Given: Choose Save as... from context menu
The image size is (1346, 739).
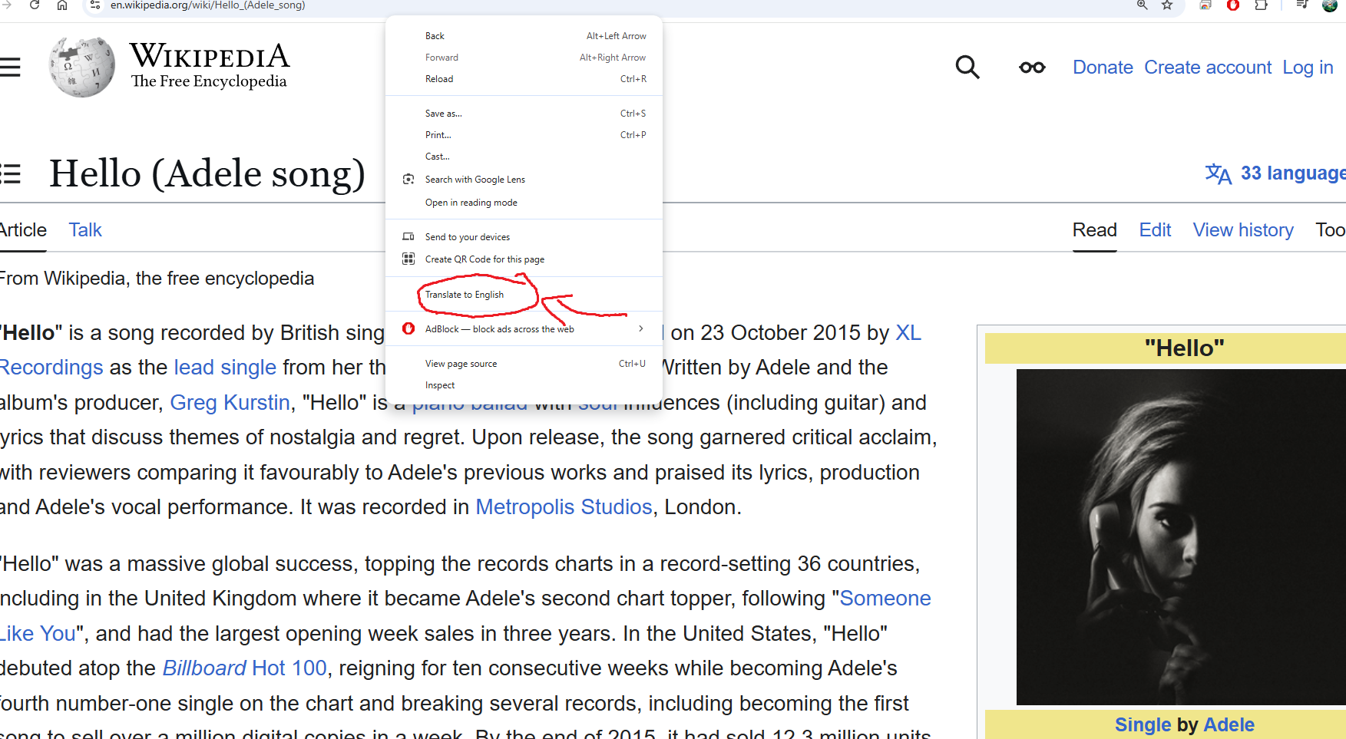Looking at the screenshot, I should click(444, 114).
